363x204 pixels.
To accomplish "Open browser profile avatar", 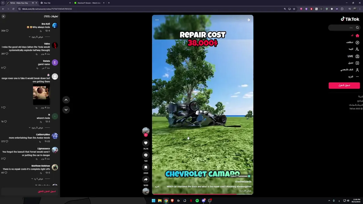I will tap(354, 9).
